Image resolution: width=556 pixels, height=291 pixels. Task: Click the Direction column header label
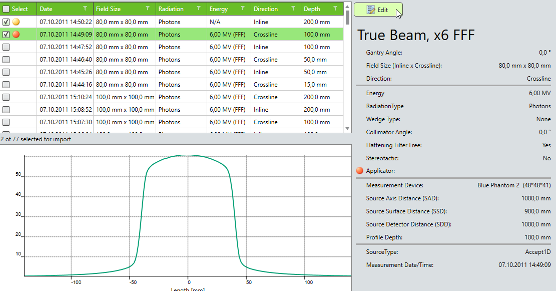[266, 9]
